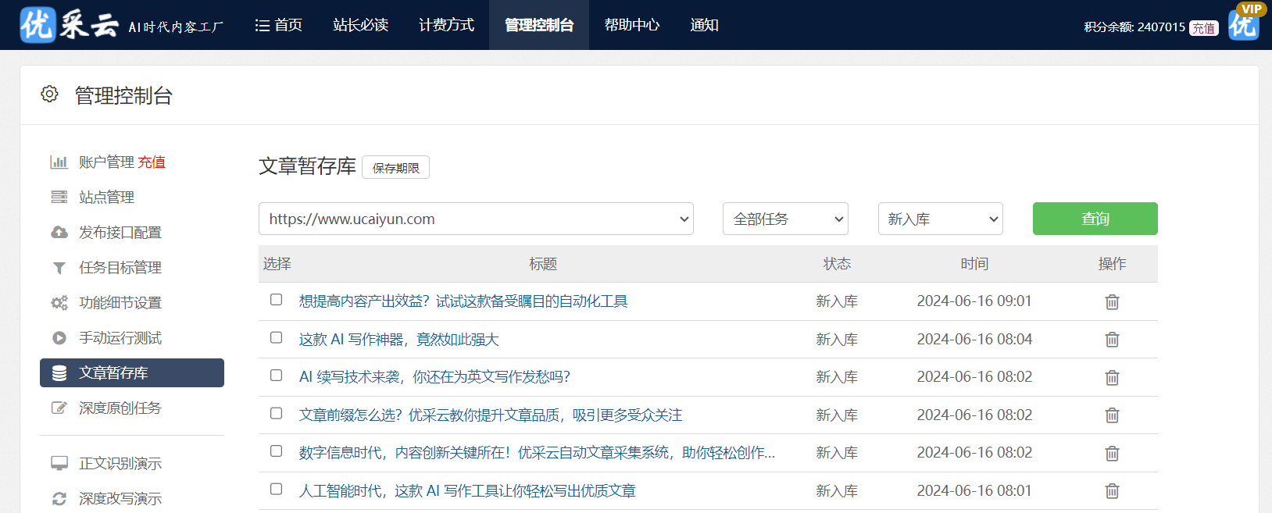The height and width of the screenshot is (513, 1272).
Task: Open 任务目标管理 via funnel icon
Action: (59, 268)
